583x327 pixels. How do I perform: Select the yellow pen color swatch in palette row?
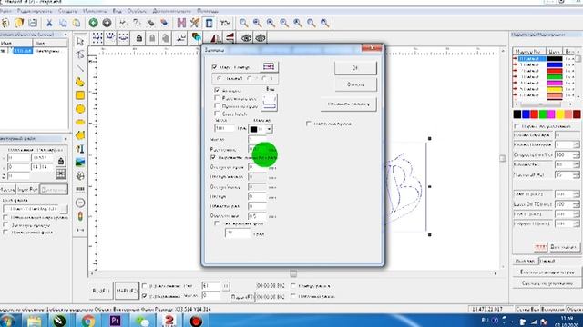560,114
